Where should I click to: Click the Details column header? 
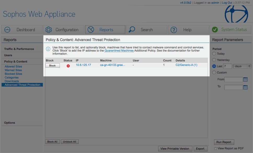point(180,60)
